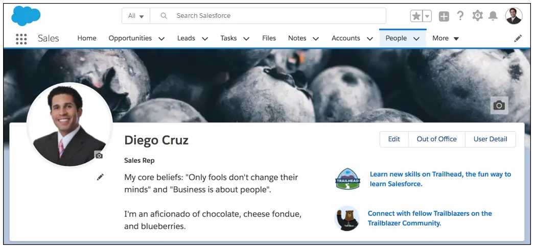
Task: Click the Search Salesforce field
Action: coord(268,16)
